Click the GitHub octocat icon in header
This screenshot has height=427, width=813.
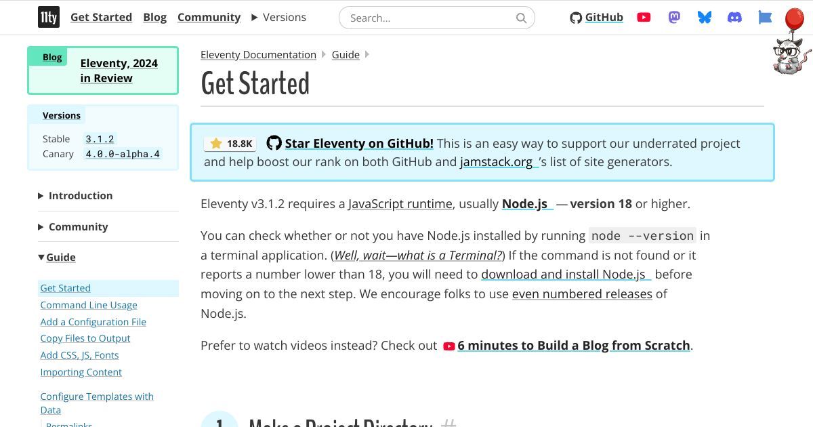click(x=576, y=18)
